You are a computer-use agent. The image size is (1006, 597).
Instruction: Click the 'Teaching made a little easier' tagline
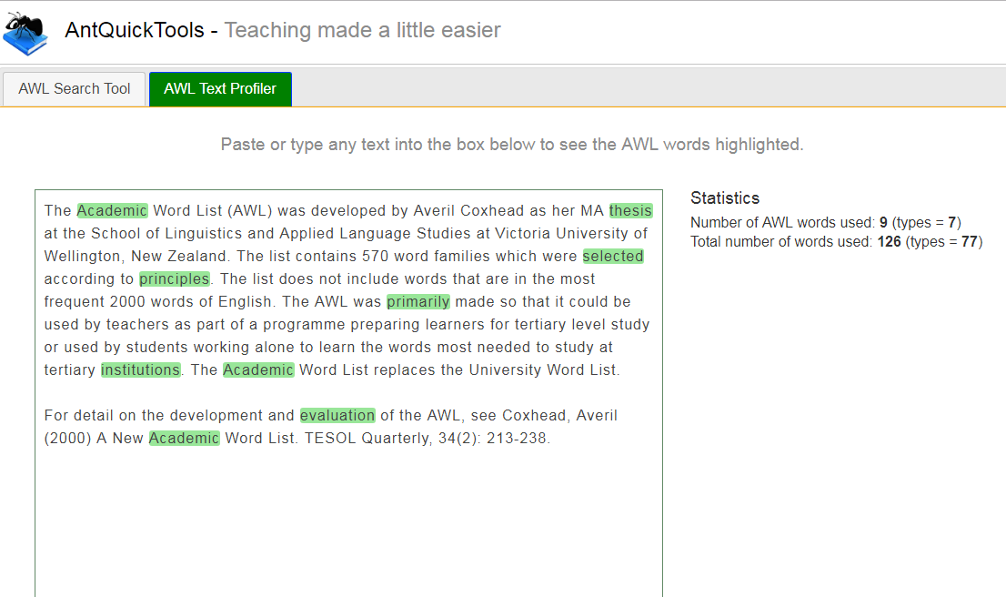coord(362,30)
